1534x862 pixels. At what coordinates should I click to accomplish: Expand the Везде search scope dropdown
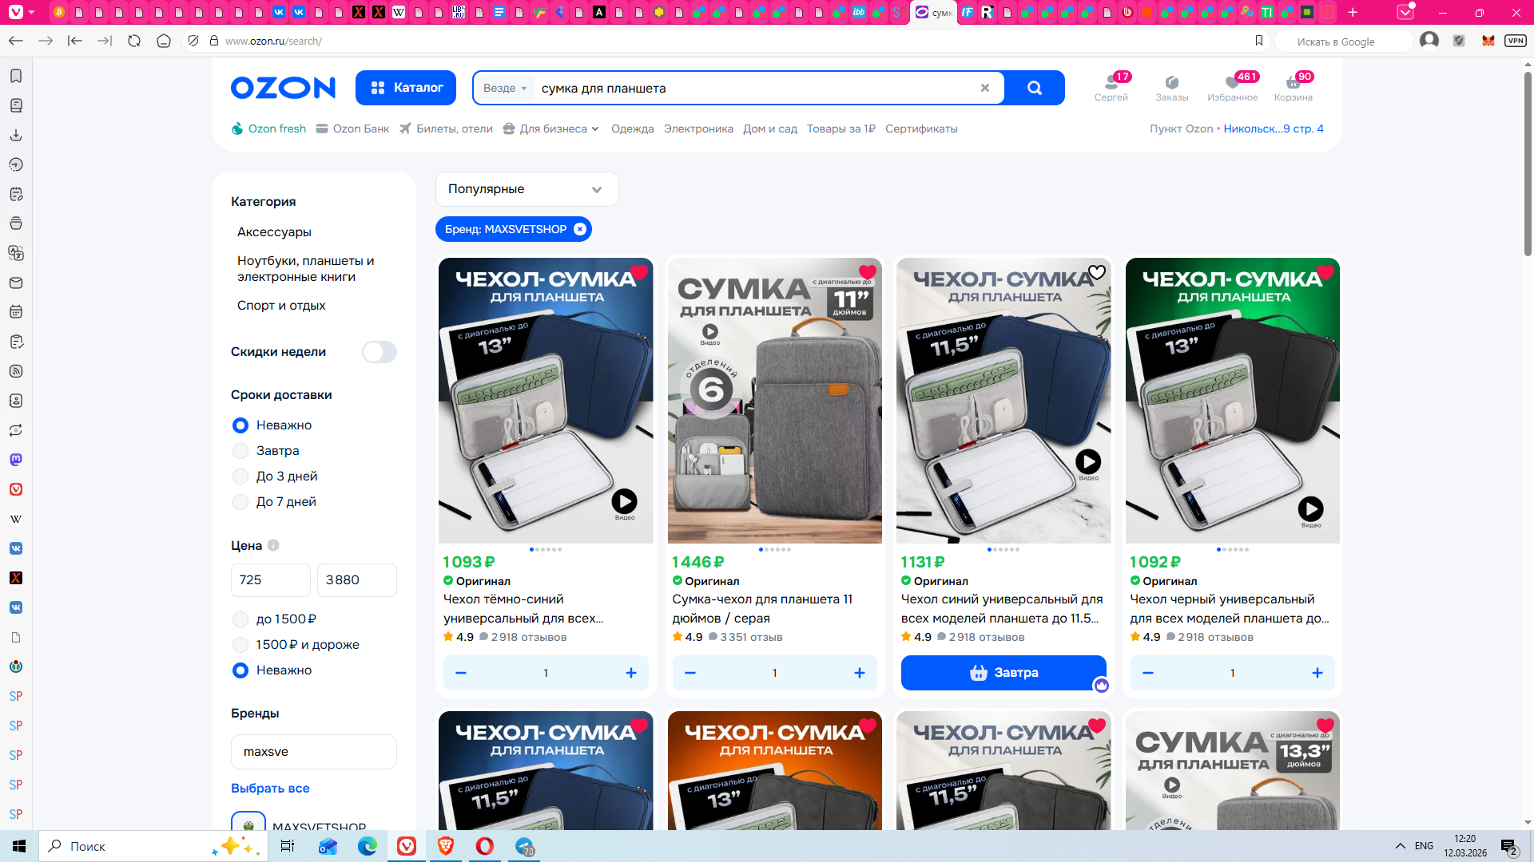505,88
